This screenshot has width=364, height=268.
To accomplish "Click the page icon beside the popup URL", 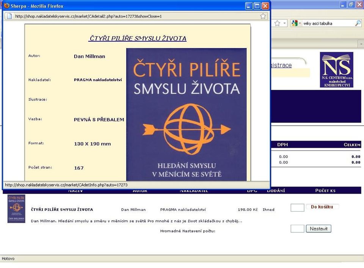I will pyautogui.click(x=9, y=16).
